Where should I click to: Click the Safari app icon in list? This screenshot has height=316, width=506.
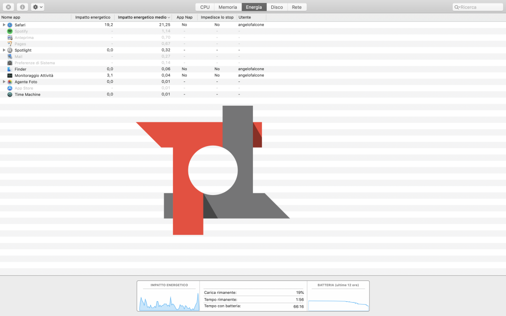click(x=10, y=25)
